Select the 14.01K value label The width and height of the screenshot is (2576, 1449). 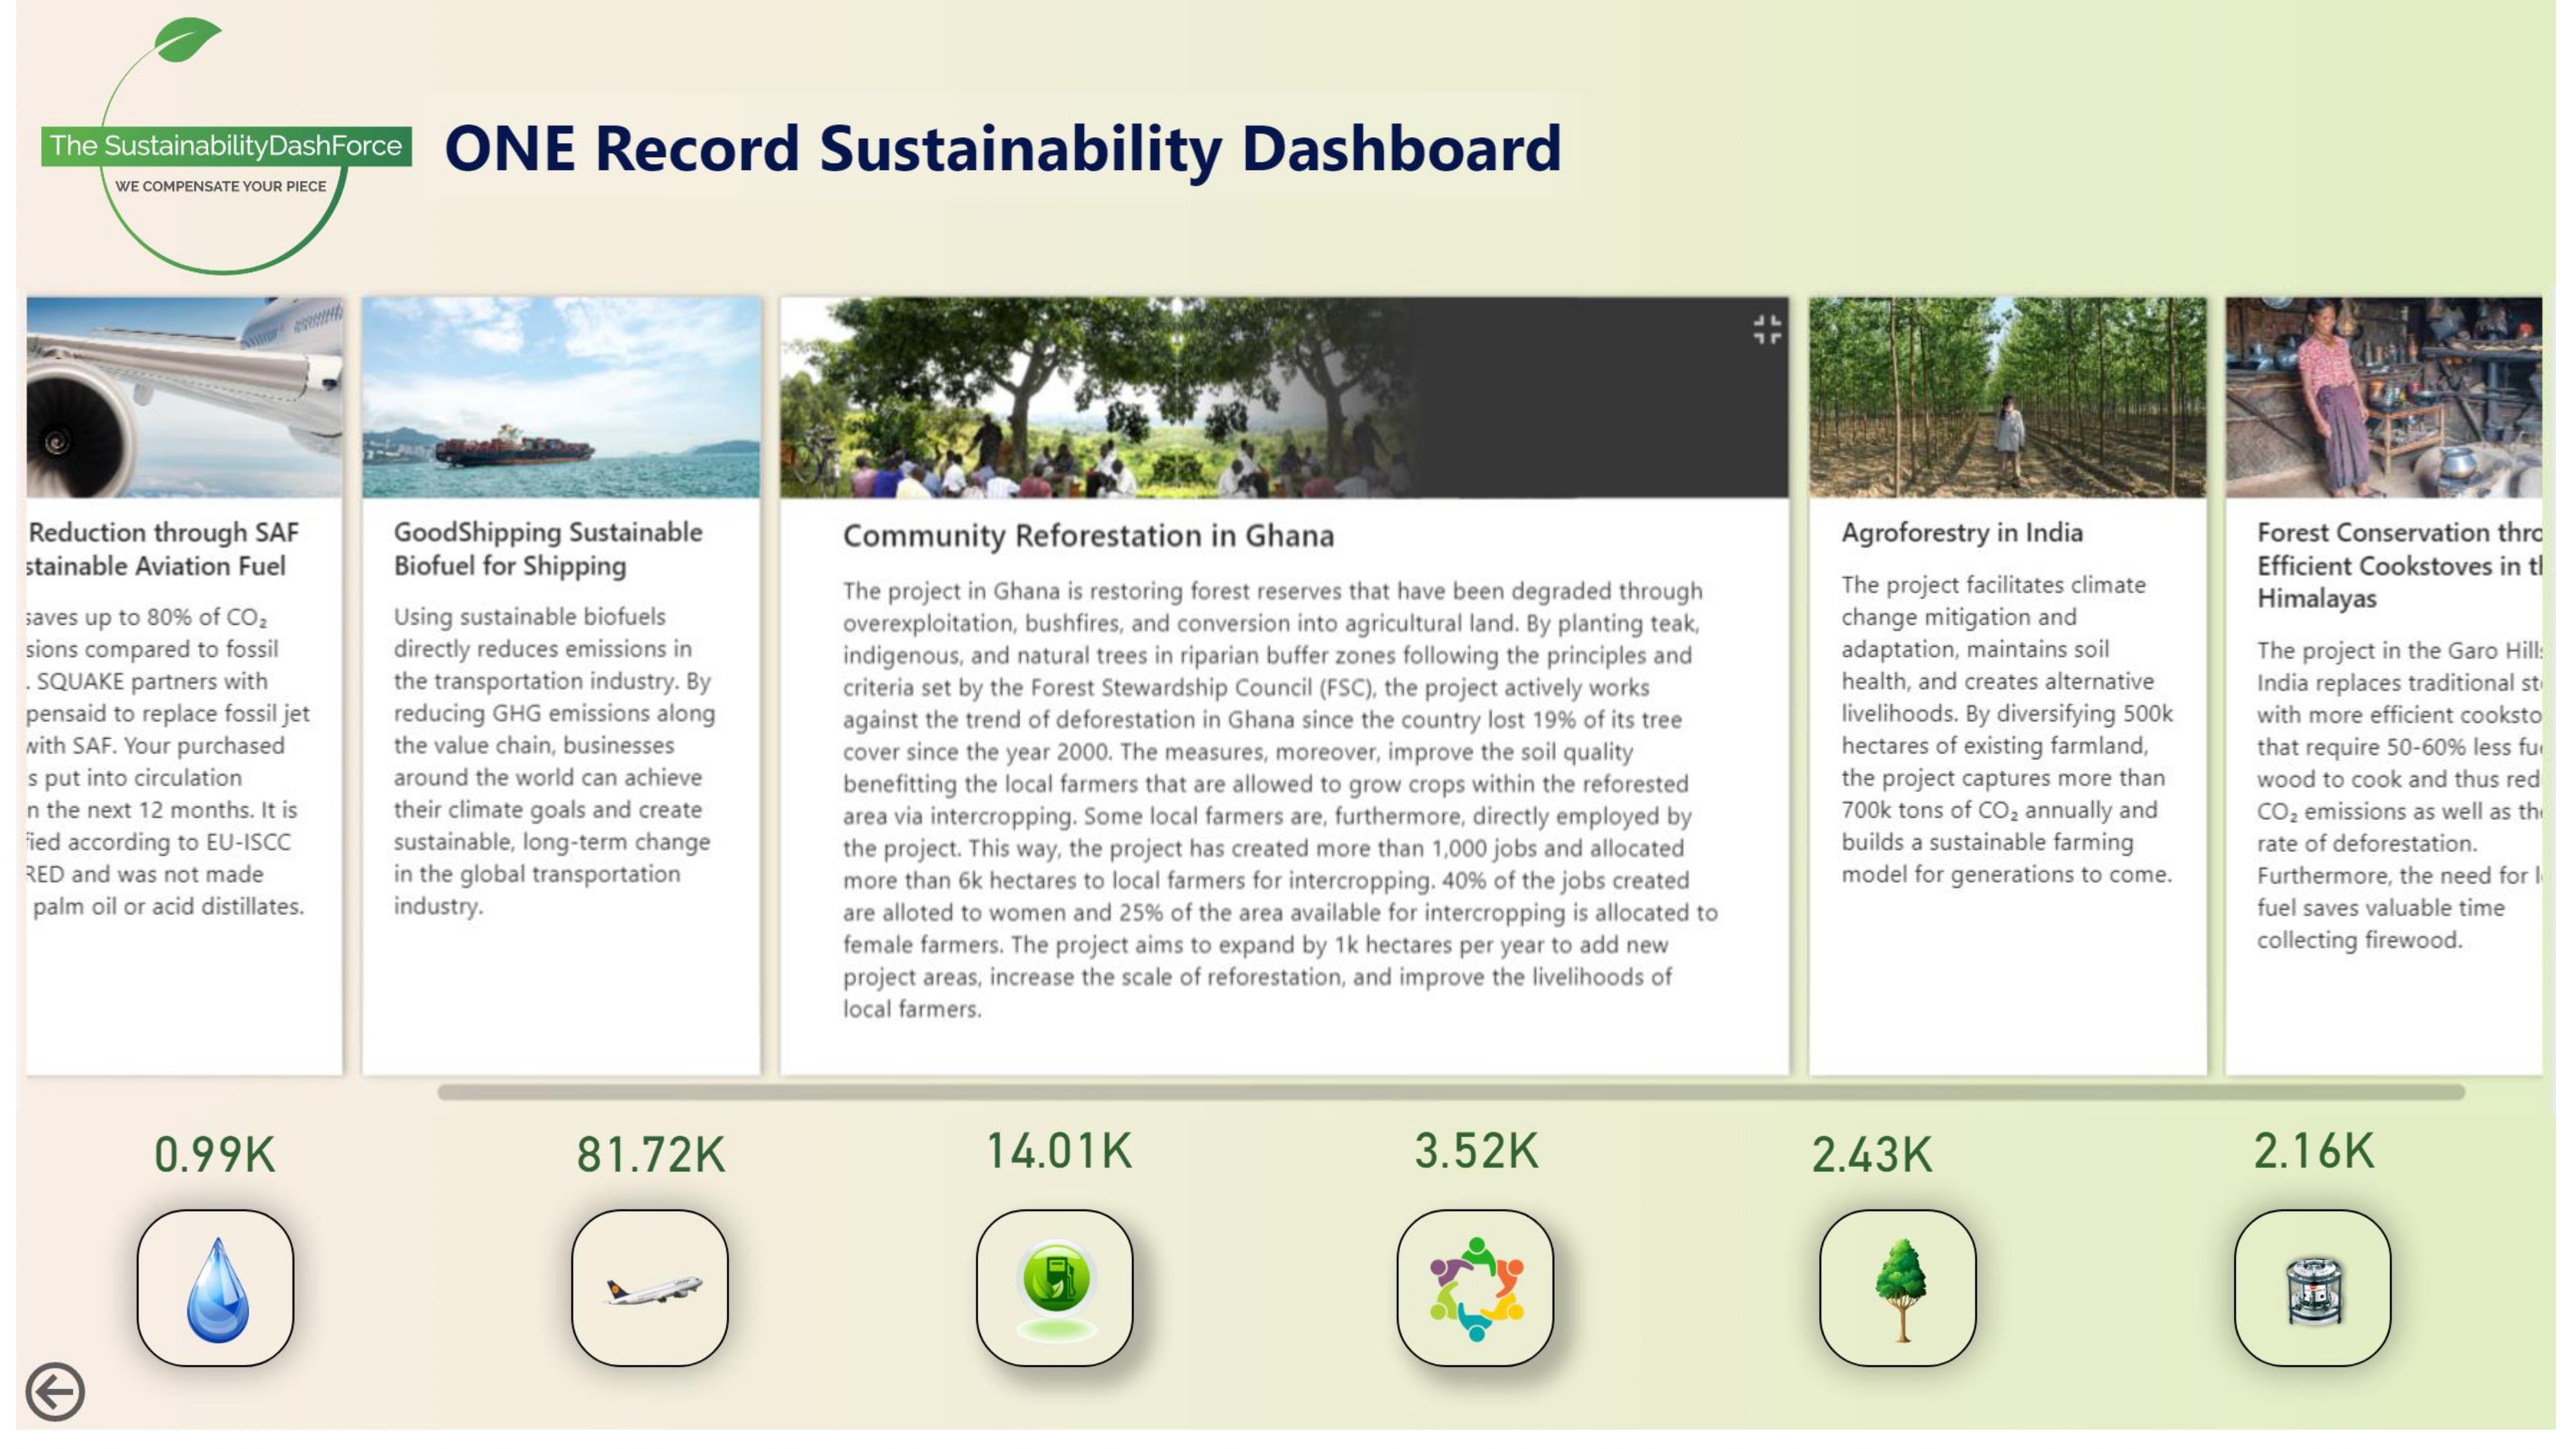pyautogui.click(x=1059, y=1151)
